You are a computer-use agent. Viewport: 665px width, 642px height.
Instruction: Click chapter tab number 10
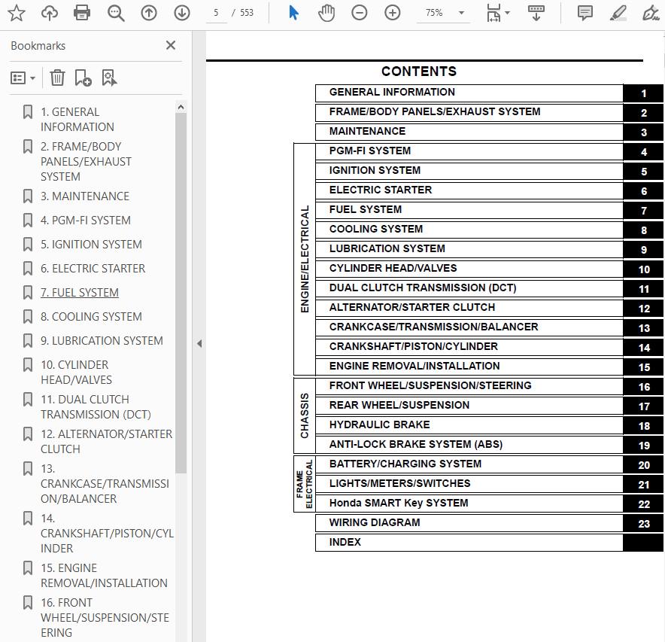pos(643,269)
